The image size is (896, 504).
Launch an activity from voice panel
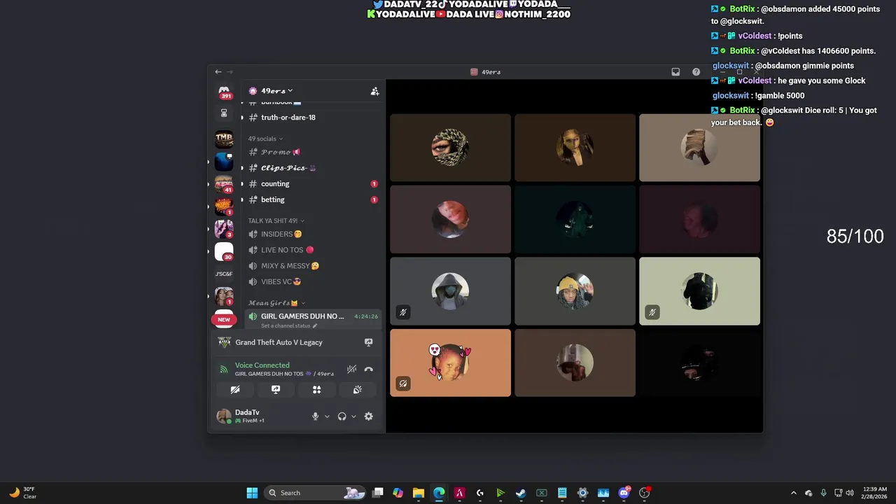(x=316, y=390)
